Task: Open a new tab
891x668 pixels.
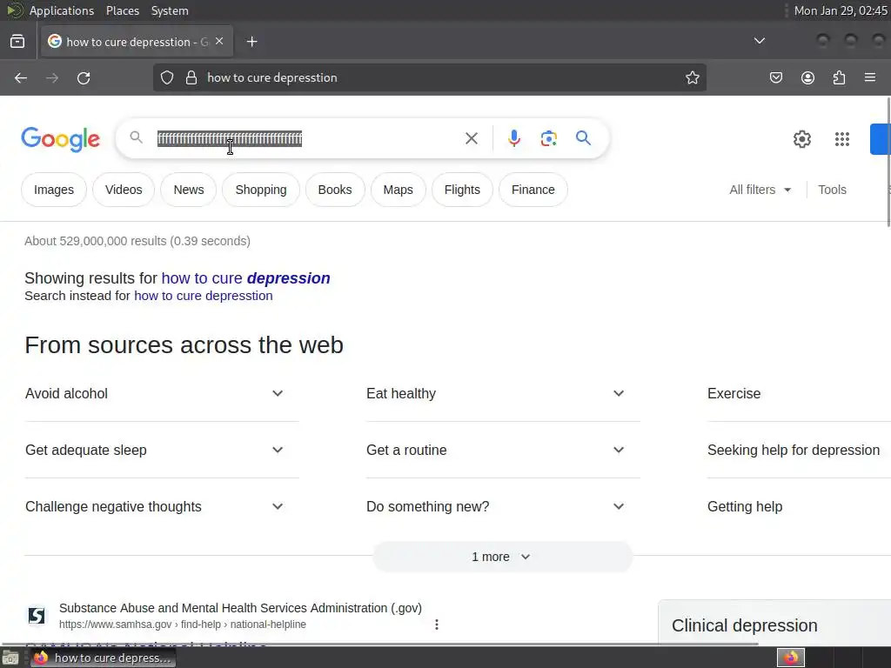Action: [251, 42]
